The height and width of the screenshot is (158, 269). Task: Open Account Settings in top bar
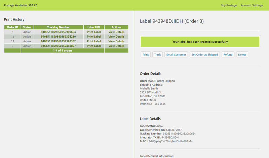coord(252,5)
